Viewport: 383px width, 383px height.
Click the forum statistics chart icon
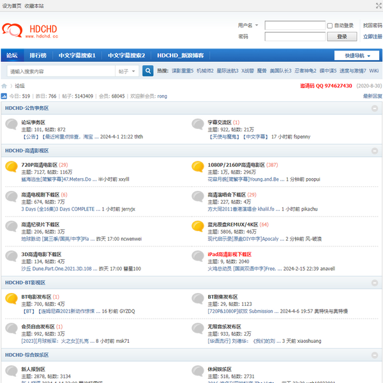(x=4, y=96)
